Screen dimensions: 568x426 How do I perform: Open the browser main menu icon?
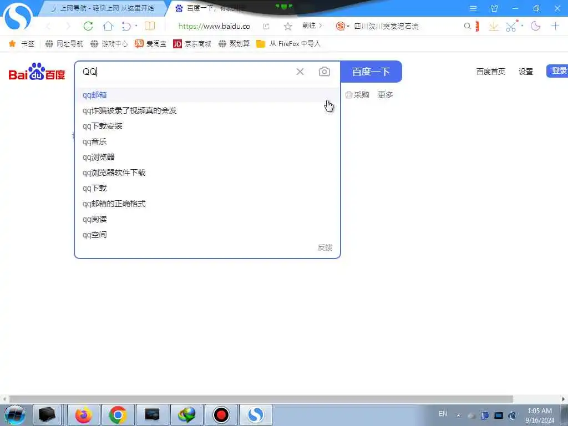pos(473,8)
